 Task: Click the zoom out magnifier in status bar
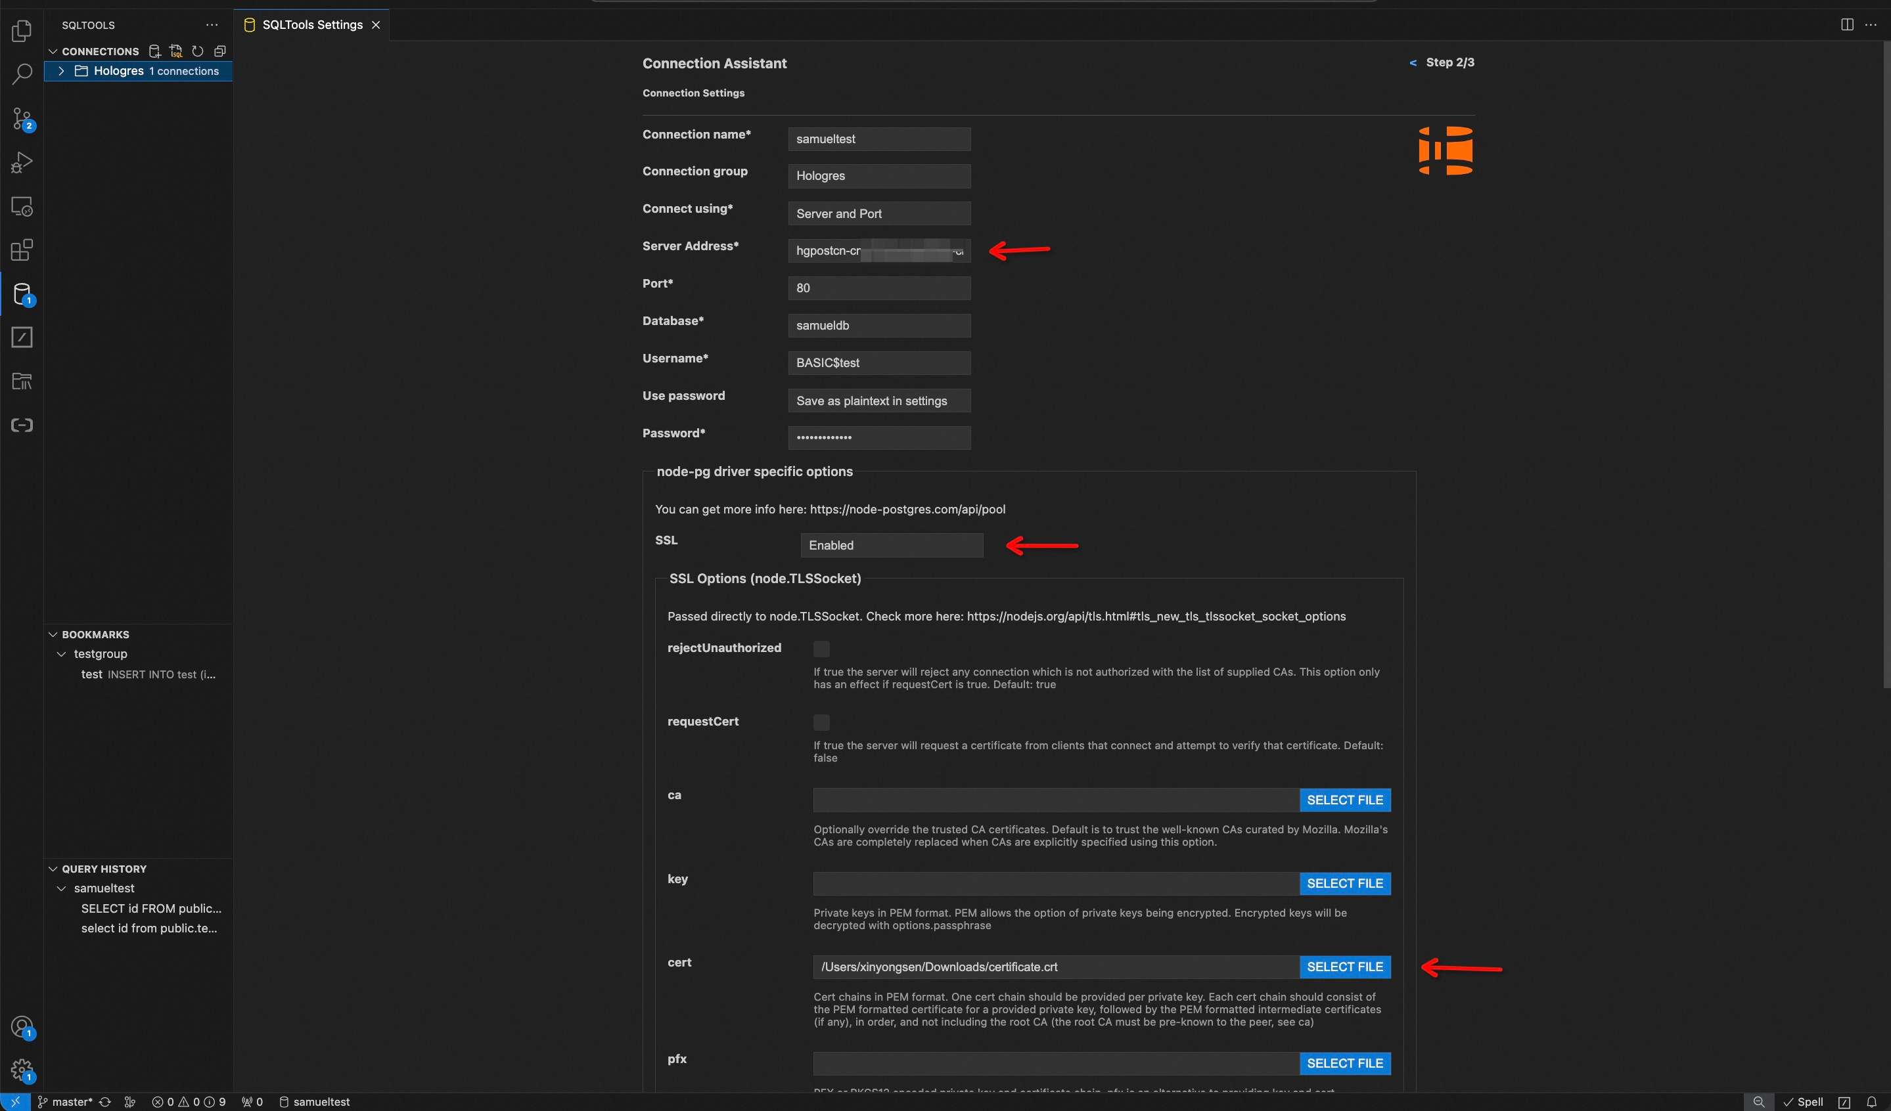[1759, 1101]
